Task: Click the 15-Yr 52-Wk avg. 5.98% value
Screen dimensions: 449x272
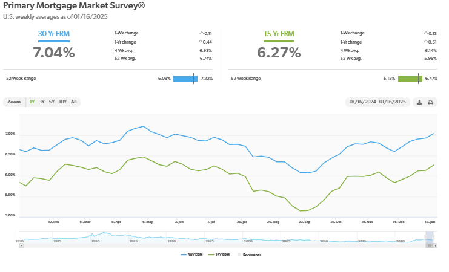Action: tap(431, 59)
